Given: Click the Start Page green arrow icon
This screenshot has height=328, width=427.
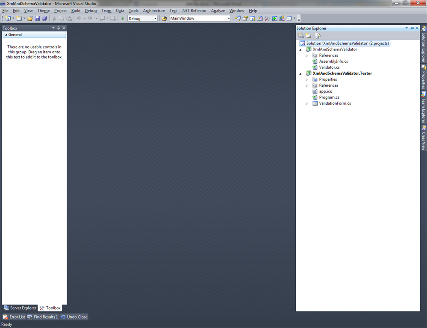Looking at the screenshot, I should coord(274,18).
